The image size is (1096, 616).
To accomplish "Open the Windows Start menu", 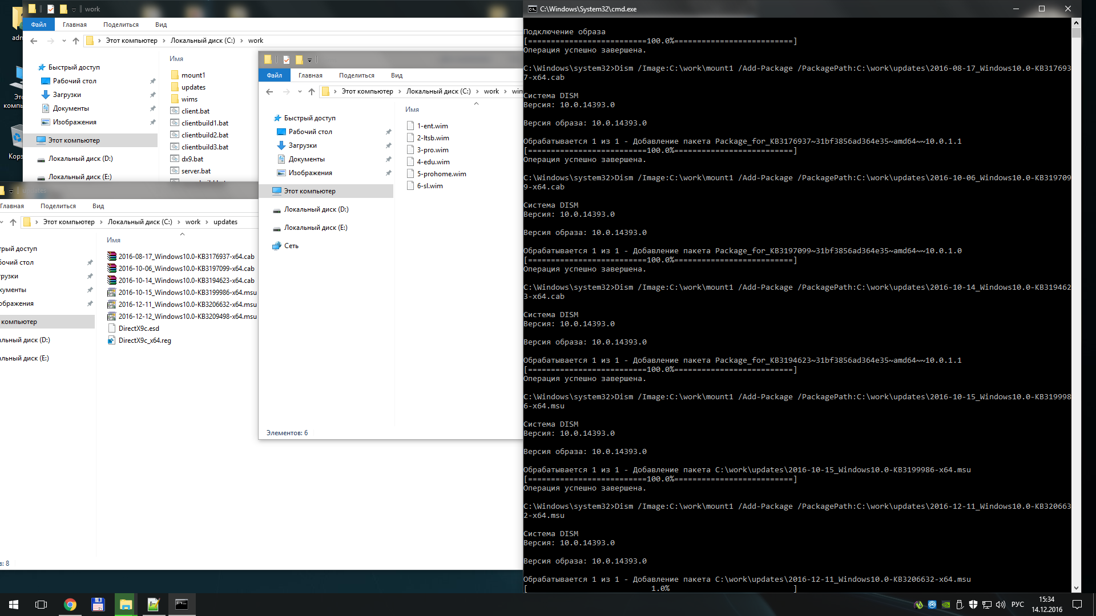I will pyautogui.click(x=14, y=605).
